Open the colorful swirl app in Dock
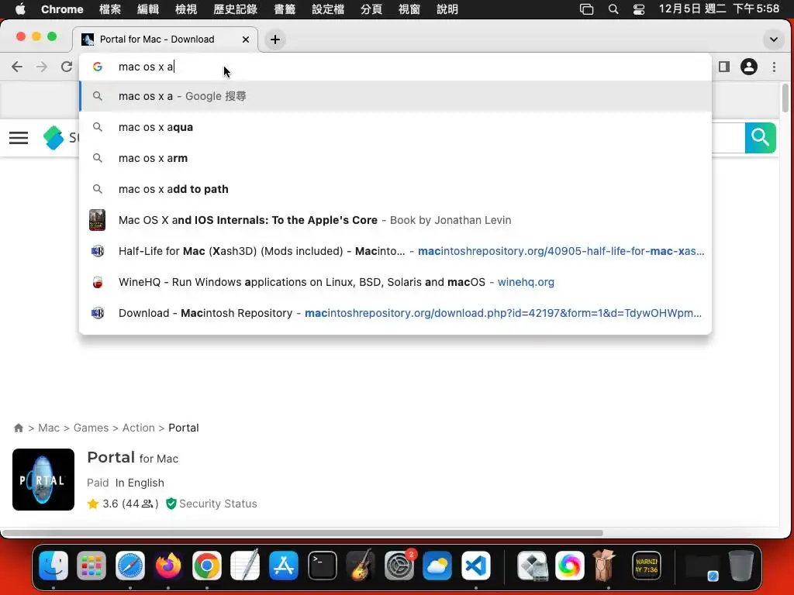The height and width of the screenshot is (595, 794). point(570,566)
